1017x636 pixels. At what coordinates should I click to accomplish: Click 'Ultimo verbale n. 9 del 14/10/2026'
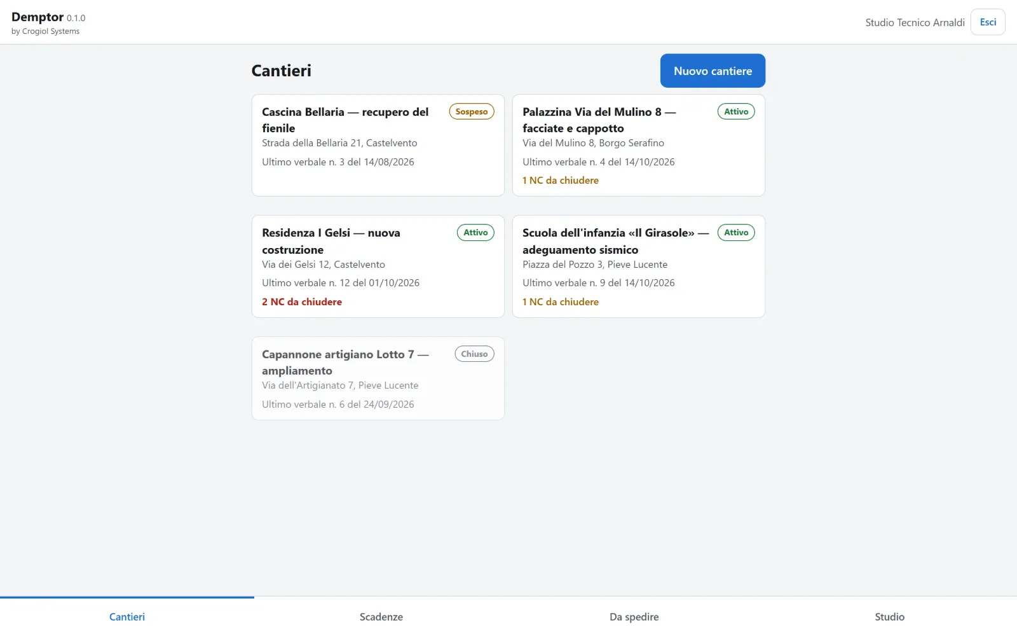(599, 282)
